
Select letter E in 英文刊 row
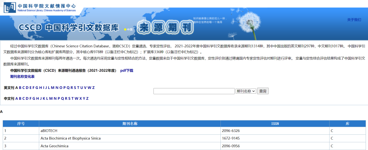31,88
